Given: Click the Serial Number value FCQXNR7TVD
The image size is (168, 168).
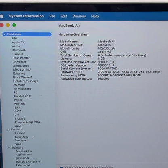Looking at the screenshot, I should [x=107, y=69].
